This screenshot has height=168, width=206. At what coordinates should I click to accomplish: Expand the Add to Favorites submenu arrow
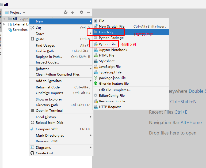pyautogui.click(x=90, y=81)
